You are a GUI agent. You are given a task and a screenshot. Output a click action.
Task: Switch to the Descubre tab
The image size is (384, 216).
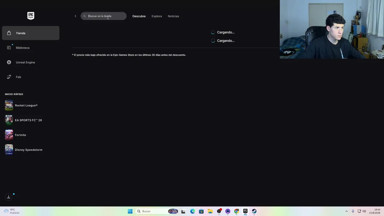[139, 16]
